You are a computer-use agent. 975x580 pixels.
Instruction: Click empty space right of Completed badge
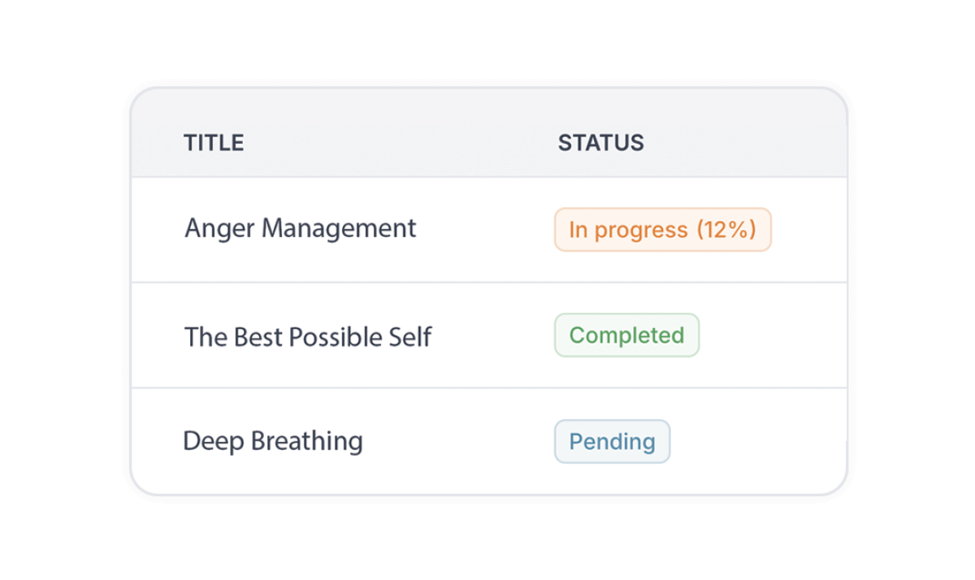[x=772, y=335]
